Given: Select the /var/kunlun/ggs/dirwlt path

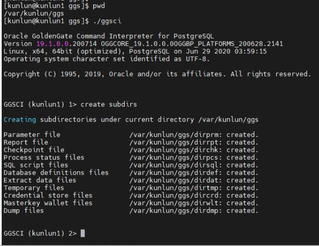Looking at the screenshot, I should pos(174,203).
